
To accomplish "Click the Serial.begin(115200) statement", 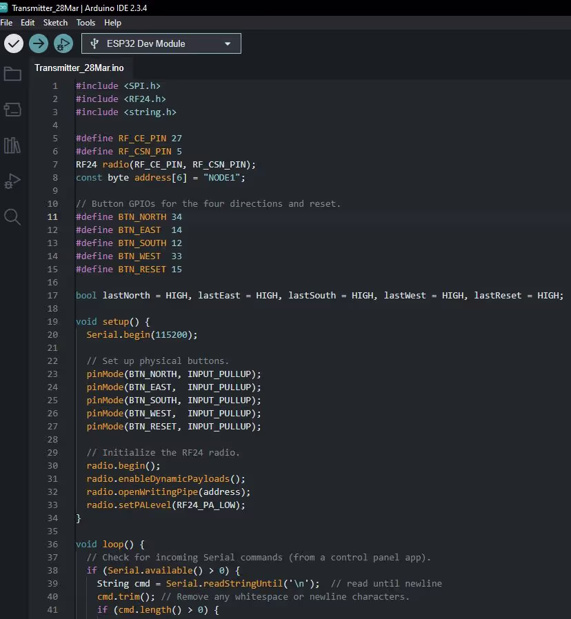I will pos(142,335).
